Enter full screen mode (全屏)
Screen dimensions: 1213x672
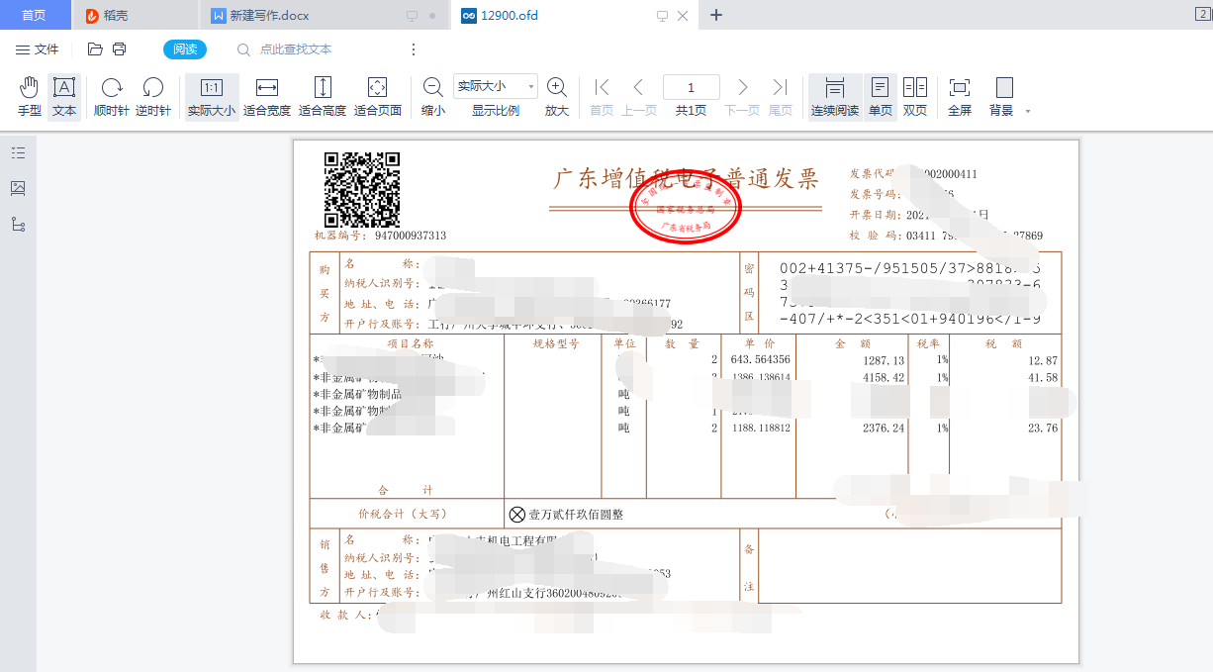(960, 97)
